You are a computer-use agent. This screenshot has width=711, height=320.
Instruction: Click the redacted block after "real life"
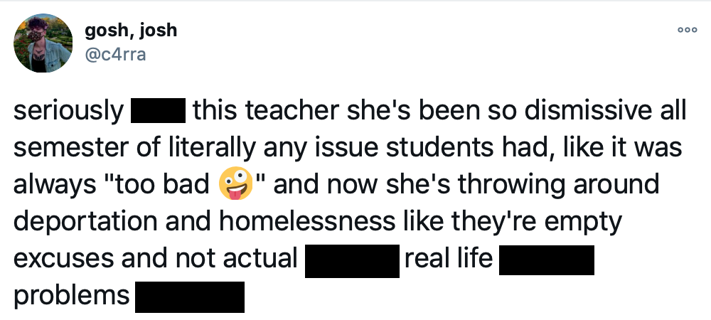546,260
